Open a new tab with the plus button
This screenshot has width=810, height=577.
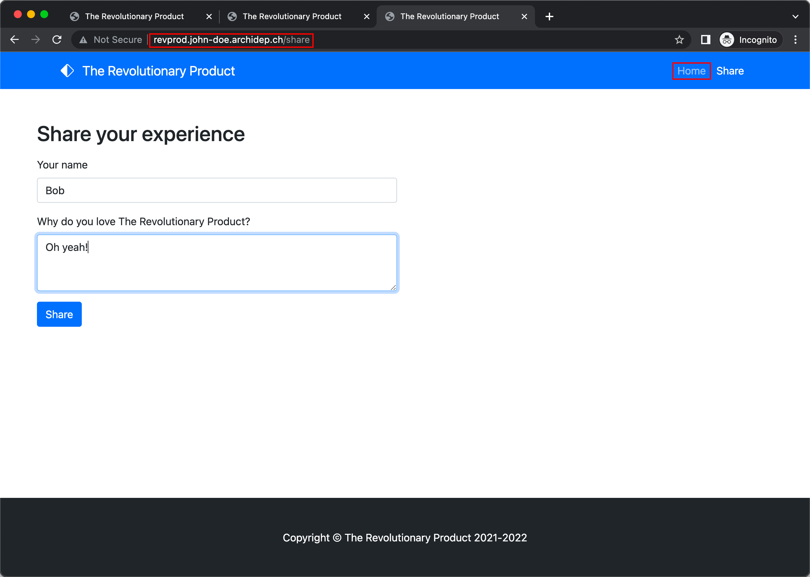549,16
